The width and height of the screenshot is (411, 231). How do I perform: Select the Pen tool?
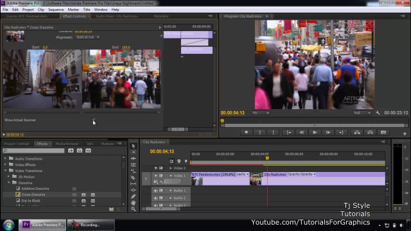click(x=134, y=196)
